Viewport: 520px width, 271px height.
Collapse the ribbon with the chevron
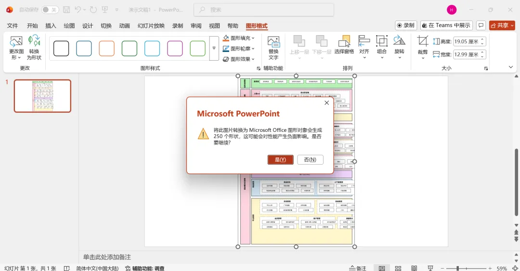click(x=511, y=67)
